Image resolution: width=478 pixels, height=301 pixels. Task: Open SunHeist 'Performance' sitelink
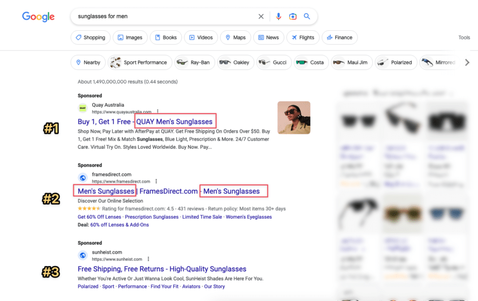[132, 286]
